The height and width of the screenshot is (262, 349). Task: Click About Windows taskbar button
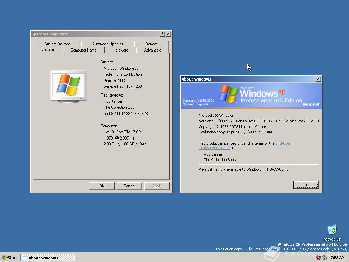(47, 258)
